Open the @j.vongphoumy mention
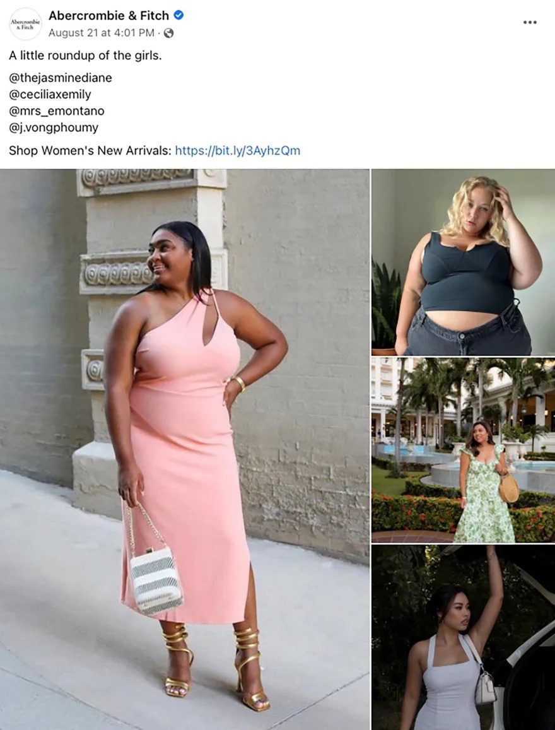The image size is (555, 730). [54, 127]
